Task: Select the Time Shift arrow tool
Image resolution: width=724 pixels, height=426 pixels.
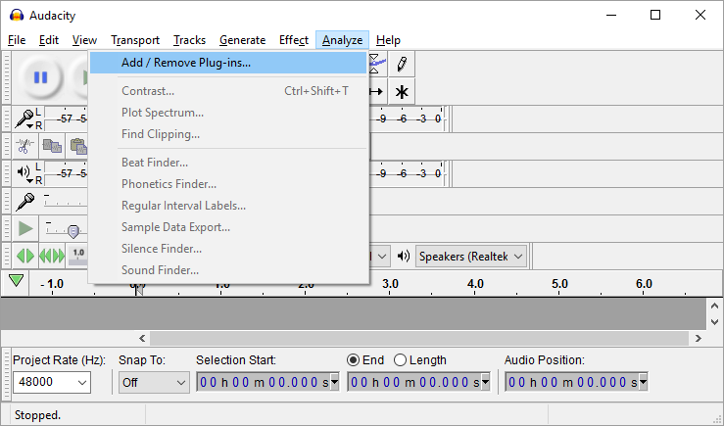Action: click(x=378, y=91)
